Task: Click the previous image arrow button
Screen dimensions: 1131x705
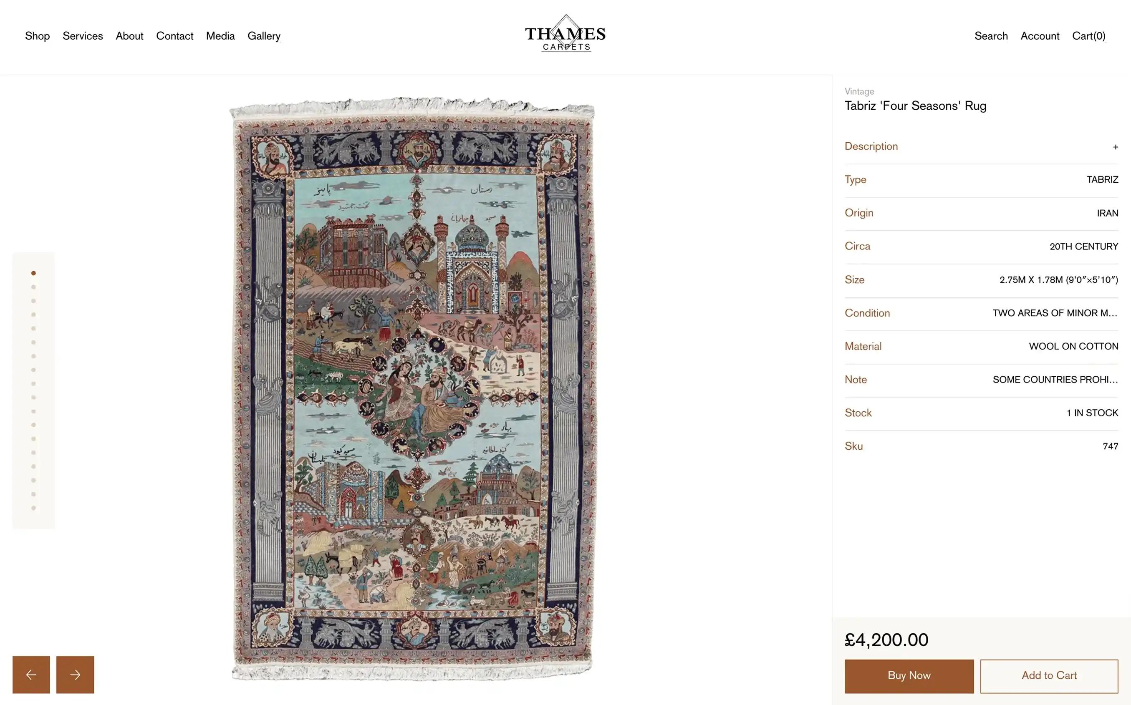Action: click(31, 675)
